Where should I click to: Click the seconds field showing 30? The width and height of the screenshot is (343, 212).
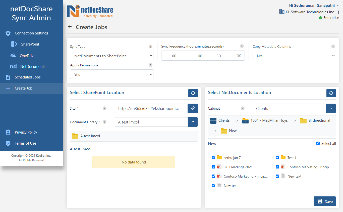(x=218, y=56)
